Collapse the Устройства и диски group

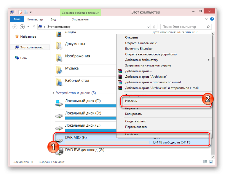pos(53,93)
